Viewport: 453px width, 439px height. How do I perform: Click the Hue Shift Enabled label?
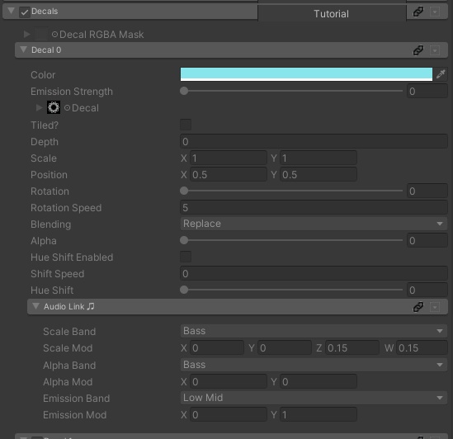(x=72, y=257)
